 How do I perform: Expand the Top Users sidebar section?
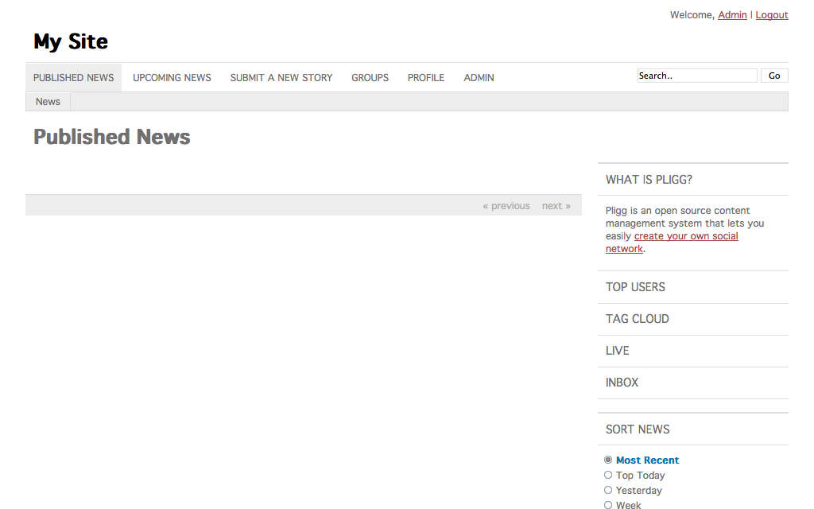(x=635, y=287)
